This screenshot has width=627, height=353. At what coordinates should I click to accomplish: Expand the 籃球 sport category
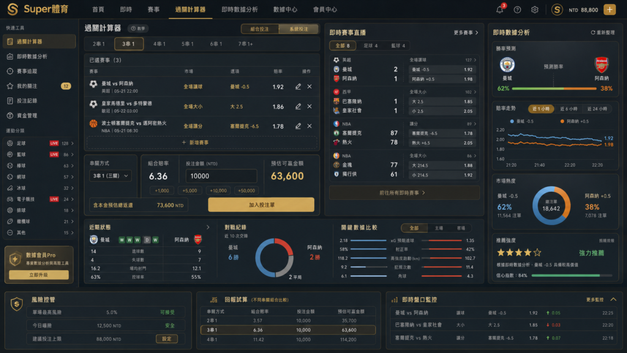(73, 154)
